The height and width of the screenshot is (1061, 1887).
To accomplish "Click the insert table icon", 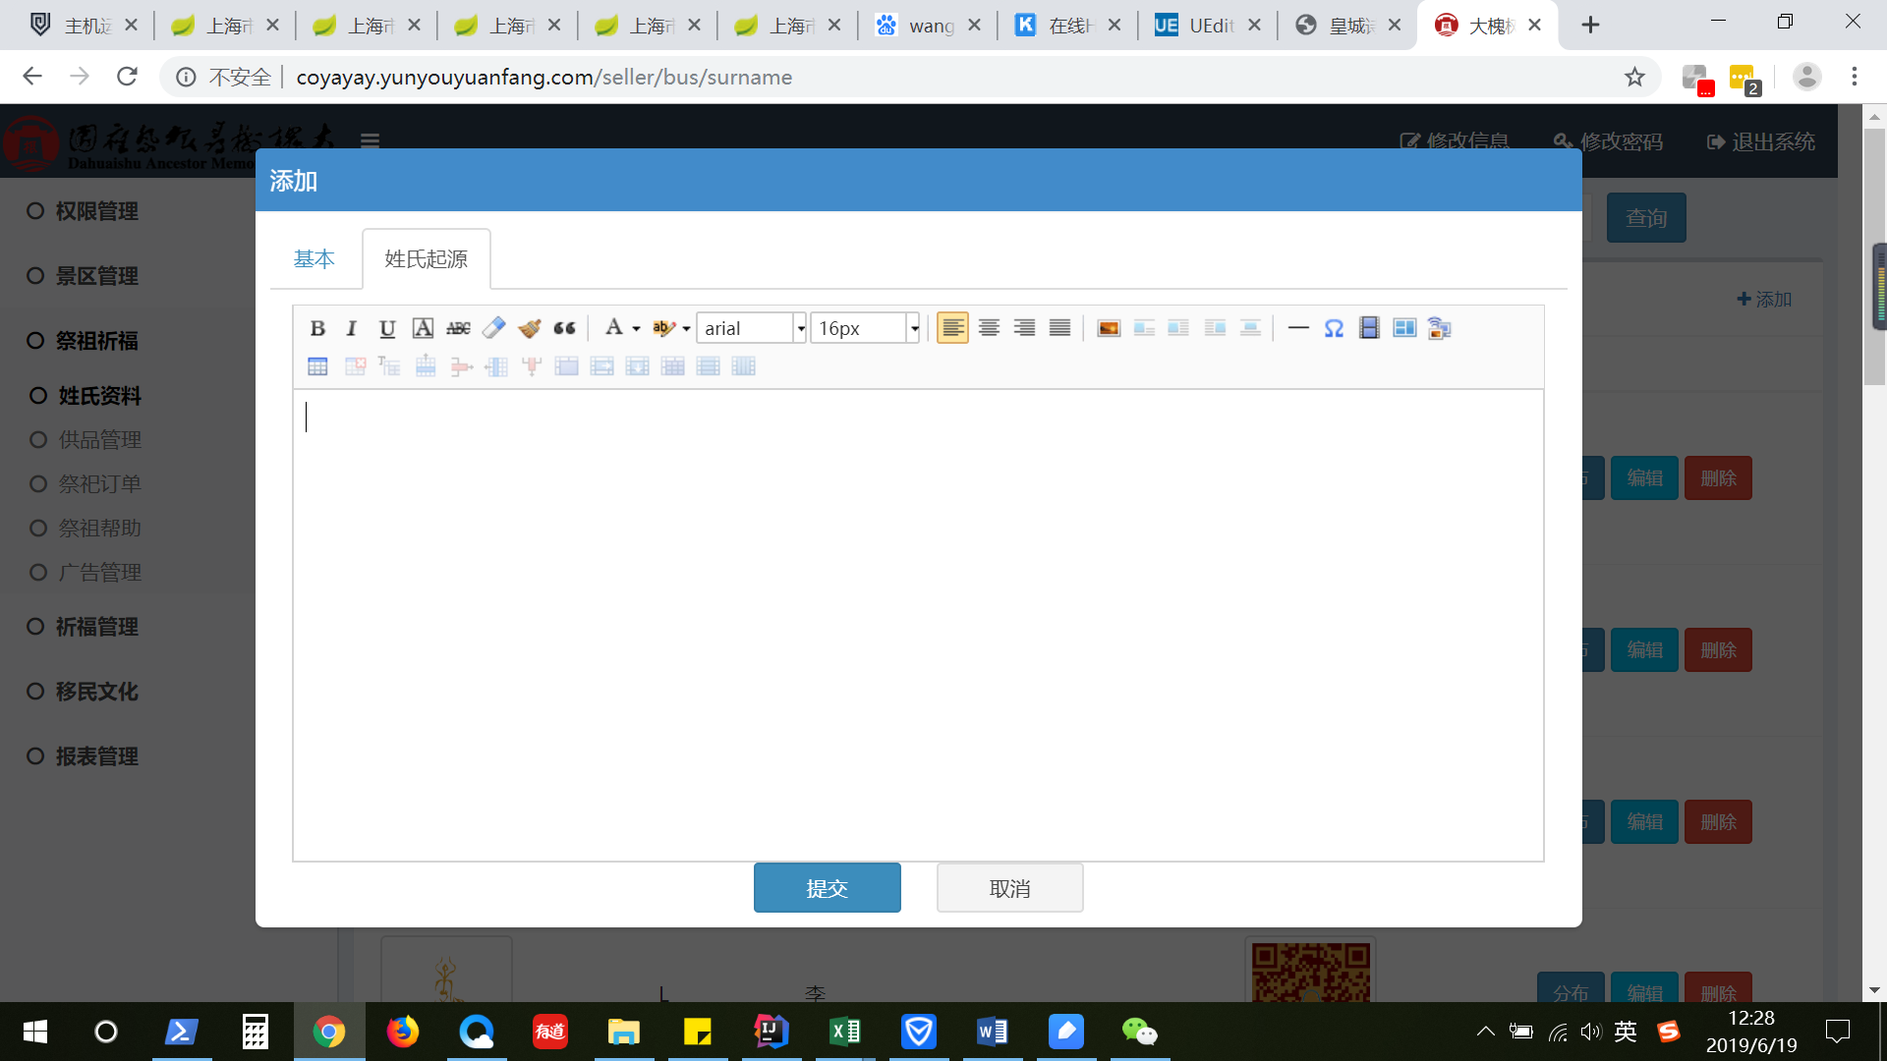I will (x=317, y=366).
